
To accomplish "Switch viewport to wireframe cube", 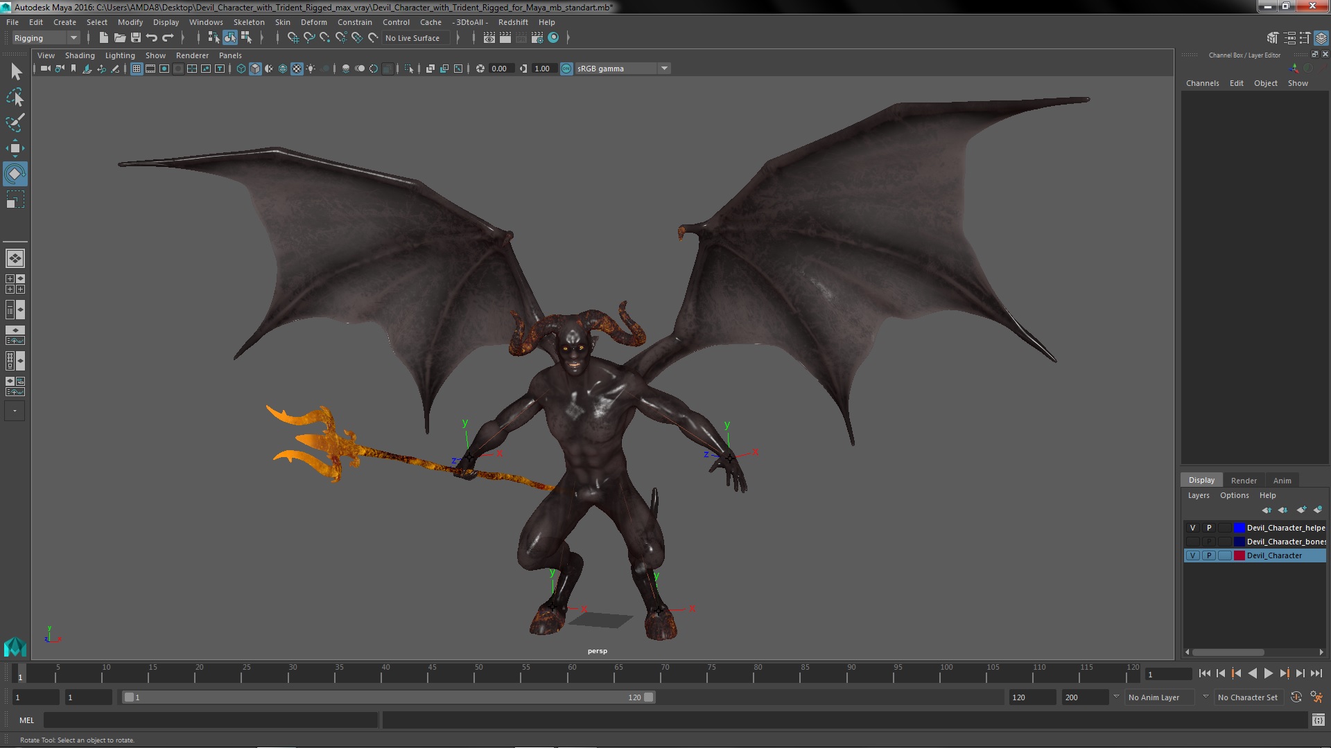I will click(241, 69).
